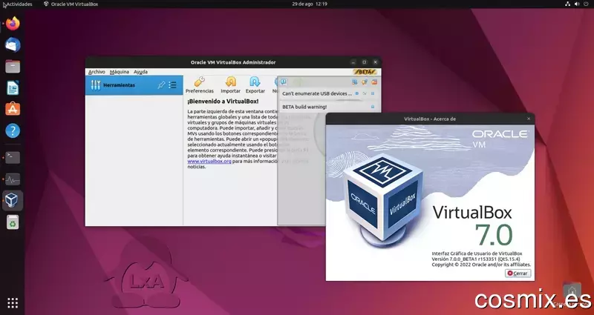Open the home folder icon on the desktop
Screen dimensions: 594x315
point(572,291)
